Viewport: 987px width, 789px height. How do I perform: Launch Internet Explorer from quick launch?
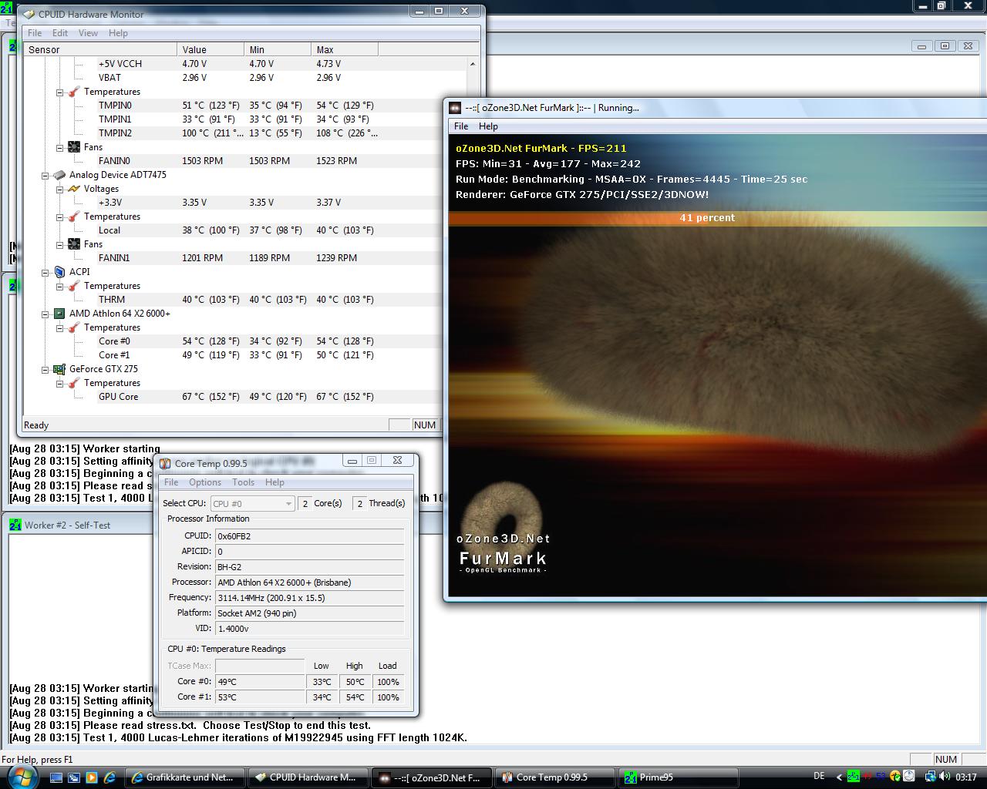click(109, 777)
